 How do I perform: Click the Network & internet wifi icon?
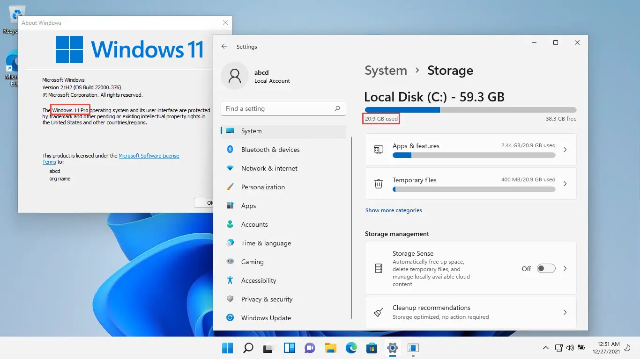tap(230, 168)
